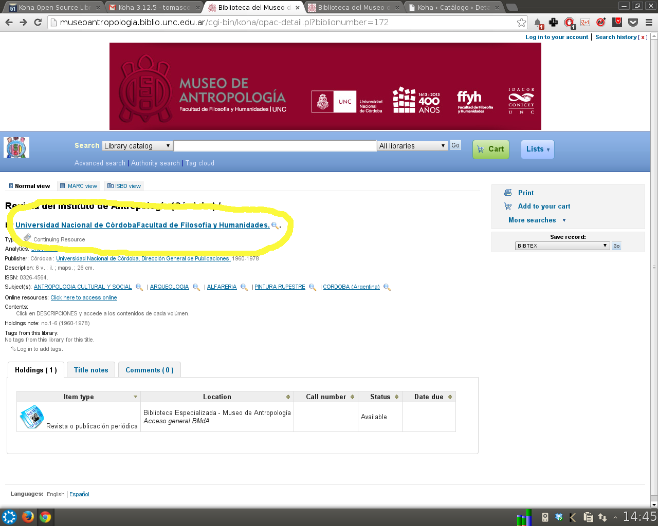658x526 pixels.
Task: Sort holdings by the Location column header
Action: click(x=217, y=397)
